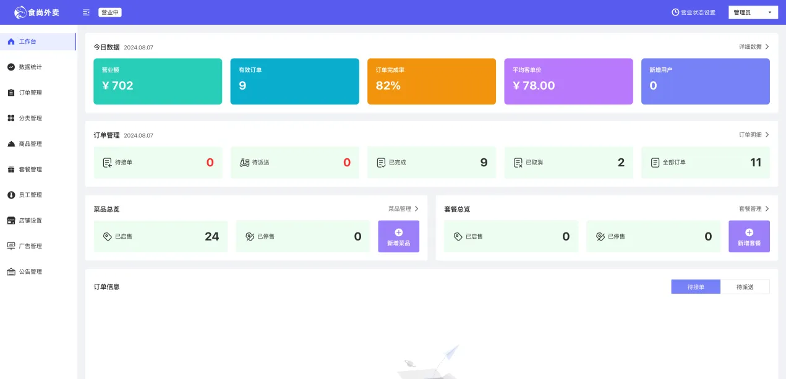Expand 订单明细 chevron link

click(x=754, y=135)
